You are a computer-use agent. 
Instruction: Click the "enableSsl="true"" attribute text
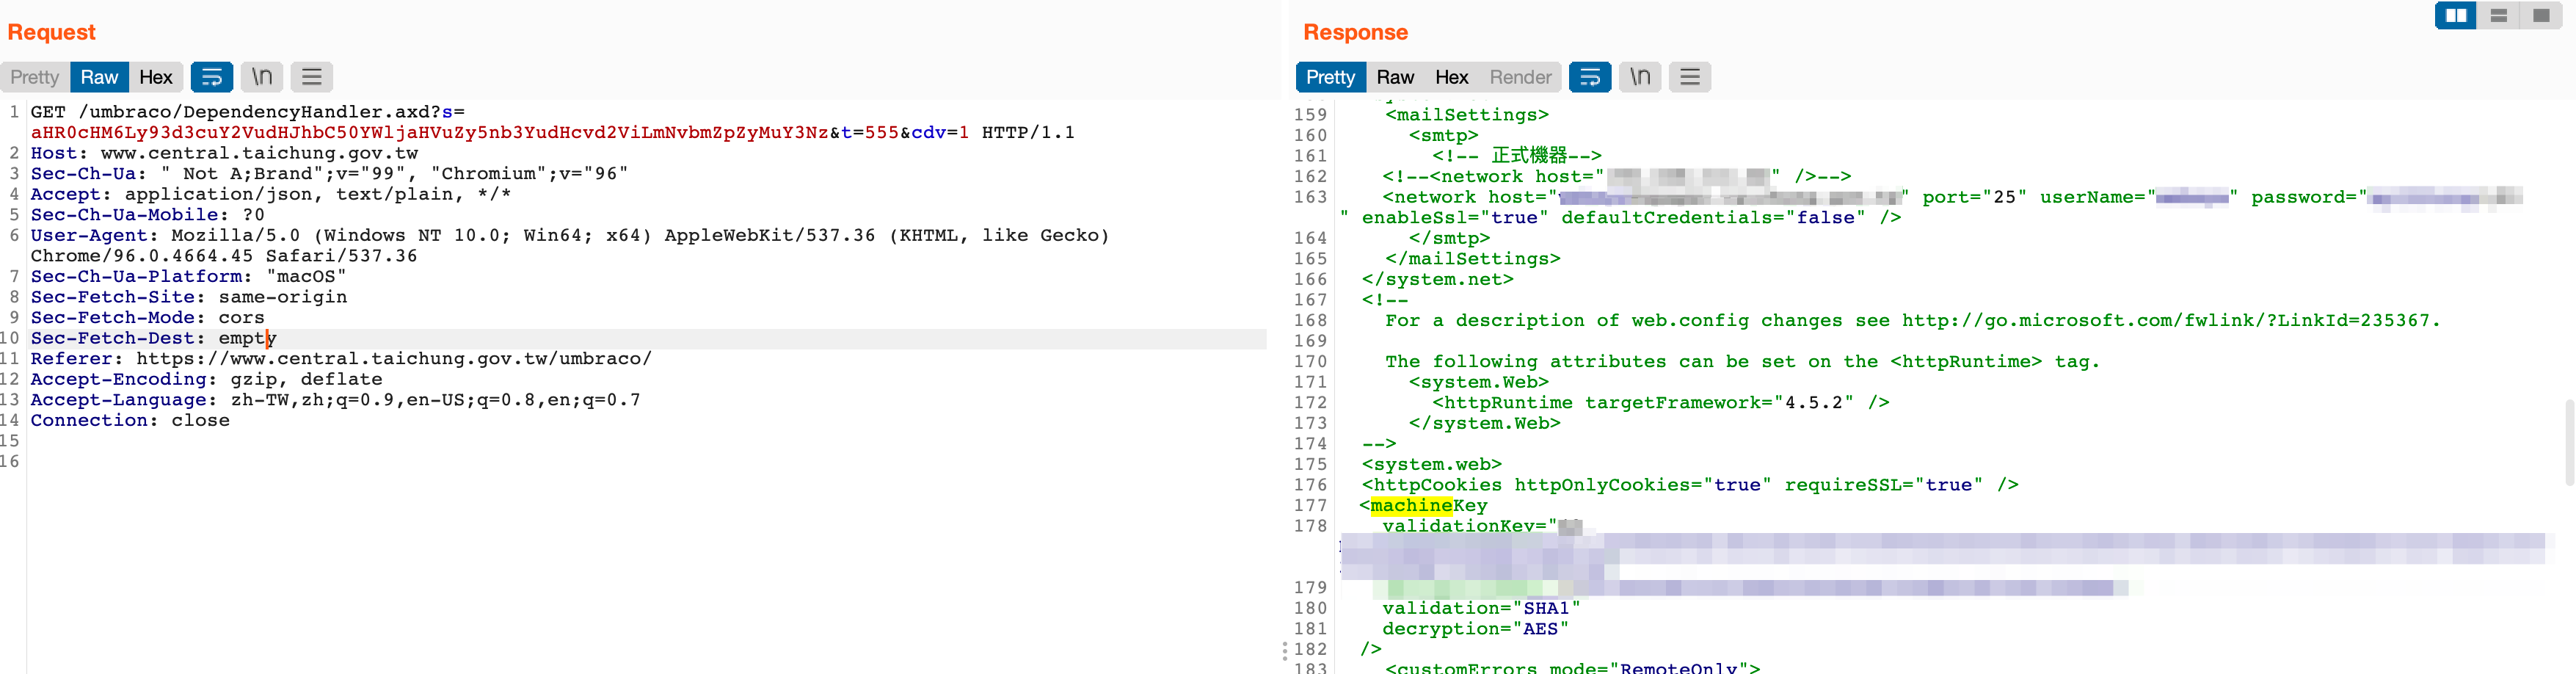(x=1455, y=217)
